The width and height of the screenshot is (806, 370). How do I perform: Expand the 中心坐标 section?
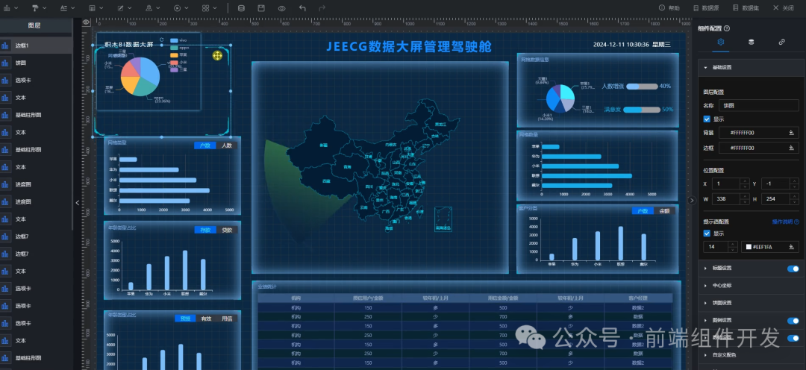(752, 285)
